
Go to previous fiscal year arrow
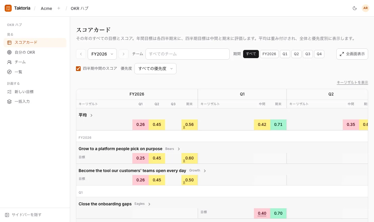81,54
